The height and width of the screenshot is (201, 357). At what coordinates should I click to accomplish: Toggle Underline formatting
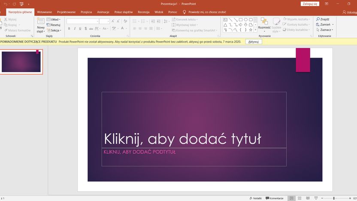click(80, 28)
